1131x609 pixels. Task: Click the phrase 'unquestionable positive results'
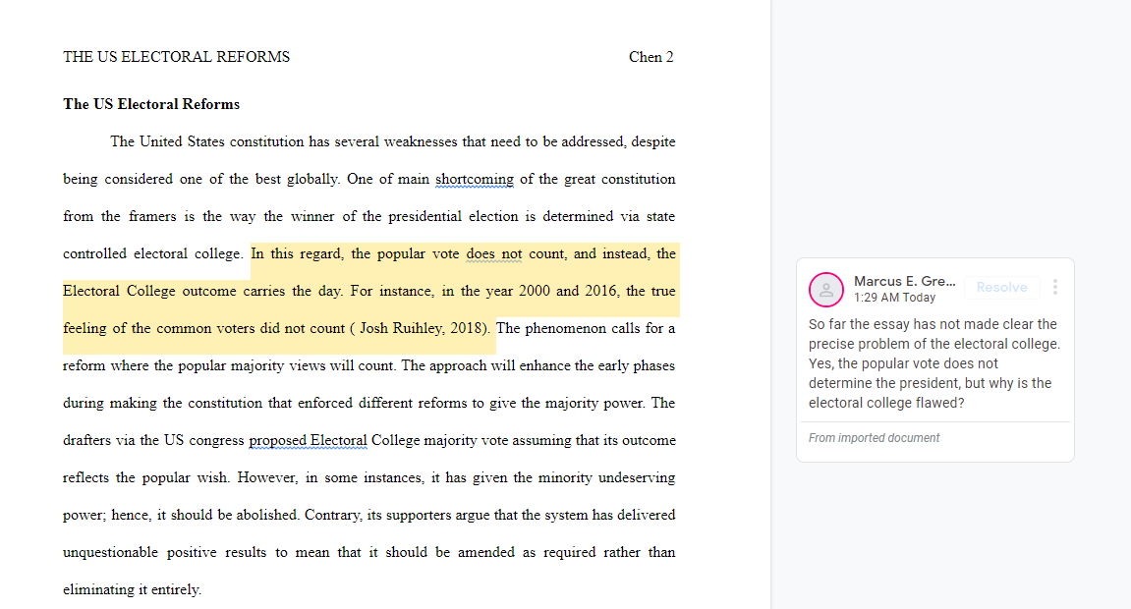(164, 552)
